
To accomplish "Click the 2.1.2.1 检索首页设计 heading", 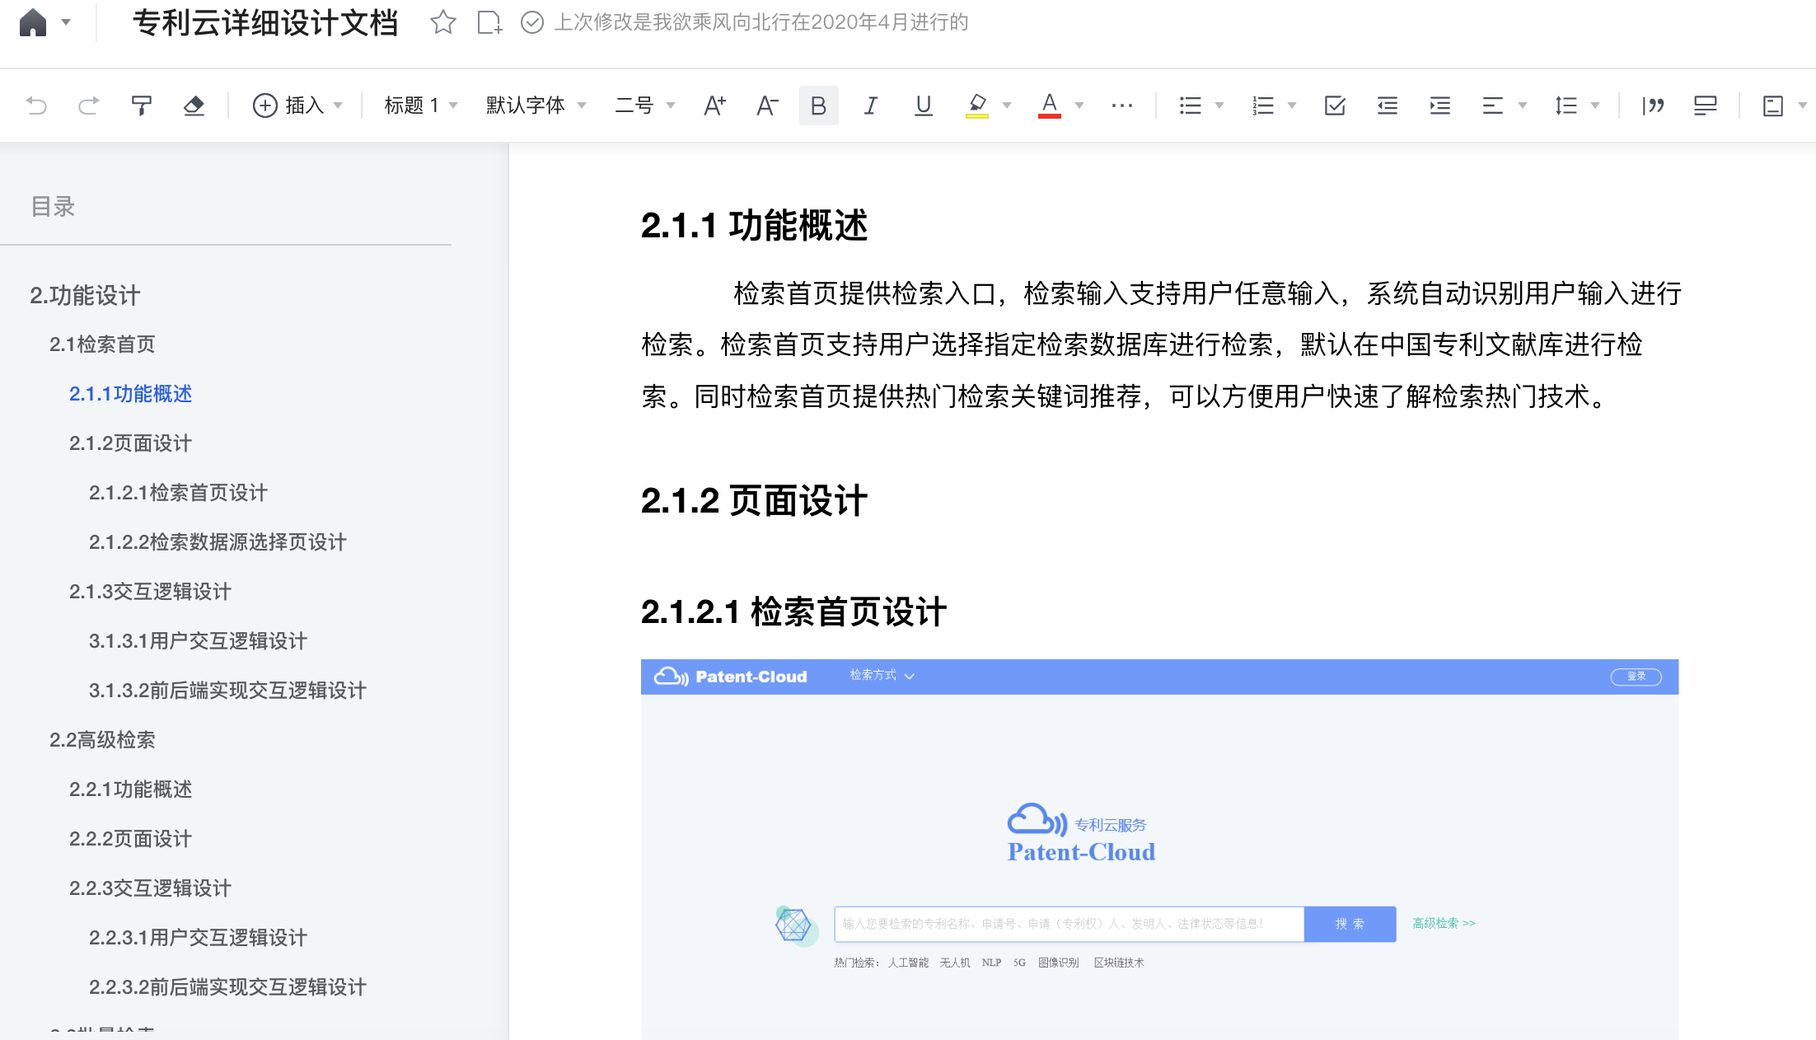I will click(793, 611).
